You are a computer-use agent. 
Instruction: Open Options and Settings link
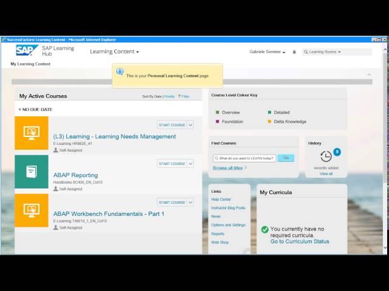pos(229,225)
